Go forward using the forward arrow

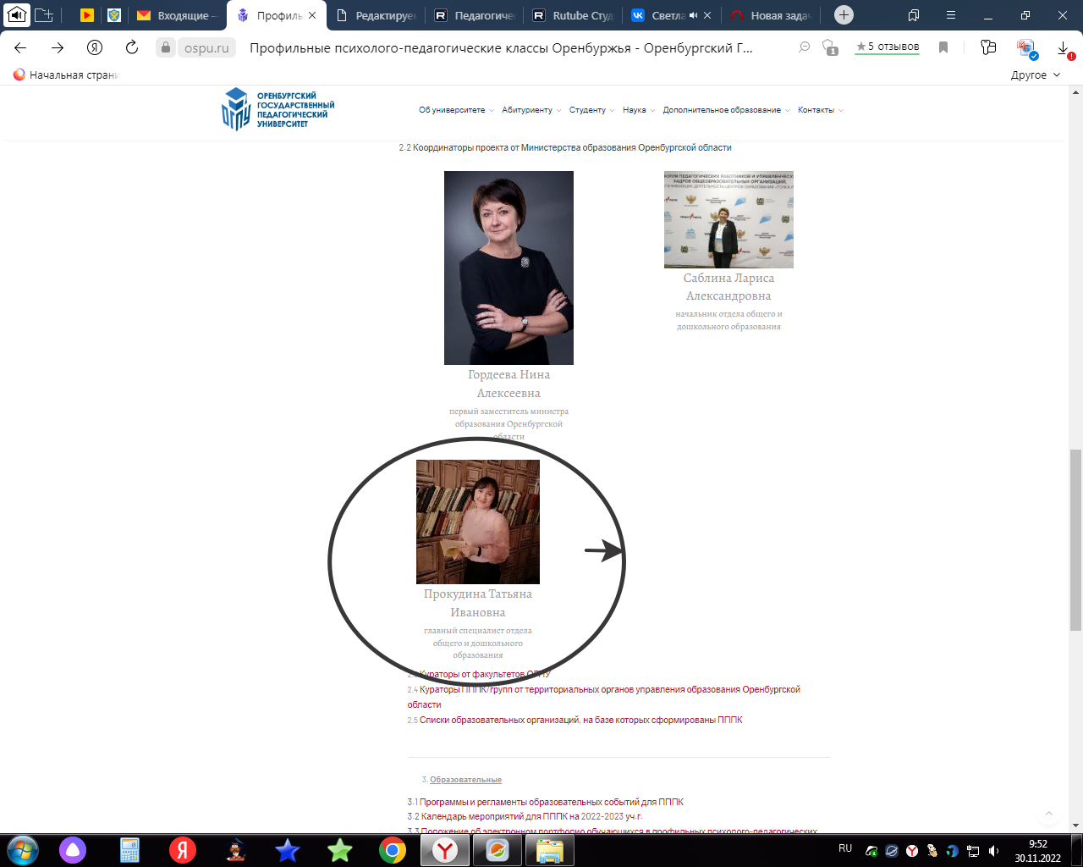(x=58, y=47)
